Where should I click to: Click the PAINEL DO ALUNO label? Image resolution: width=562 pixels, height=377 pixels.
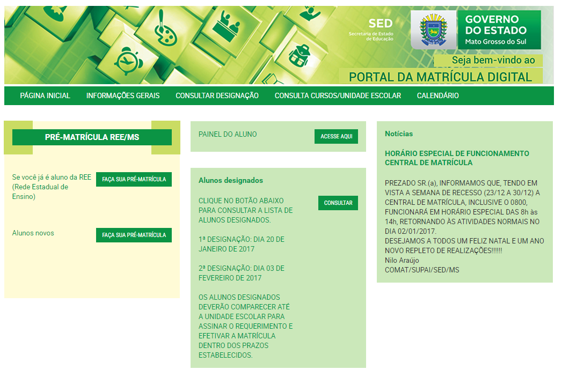click(x=228, y=134)
